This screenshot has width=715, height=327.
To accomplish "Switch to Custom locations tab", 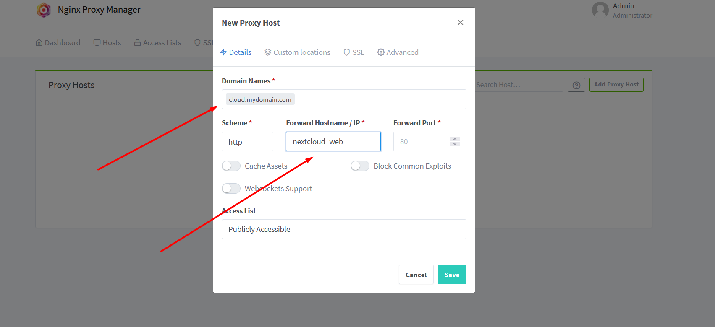I will tap(297, 52).
